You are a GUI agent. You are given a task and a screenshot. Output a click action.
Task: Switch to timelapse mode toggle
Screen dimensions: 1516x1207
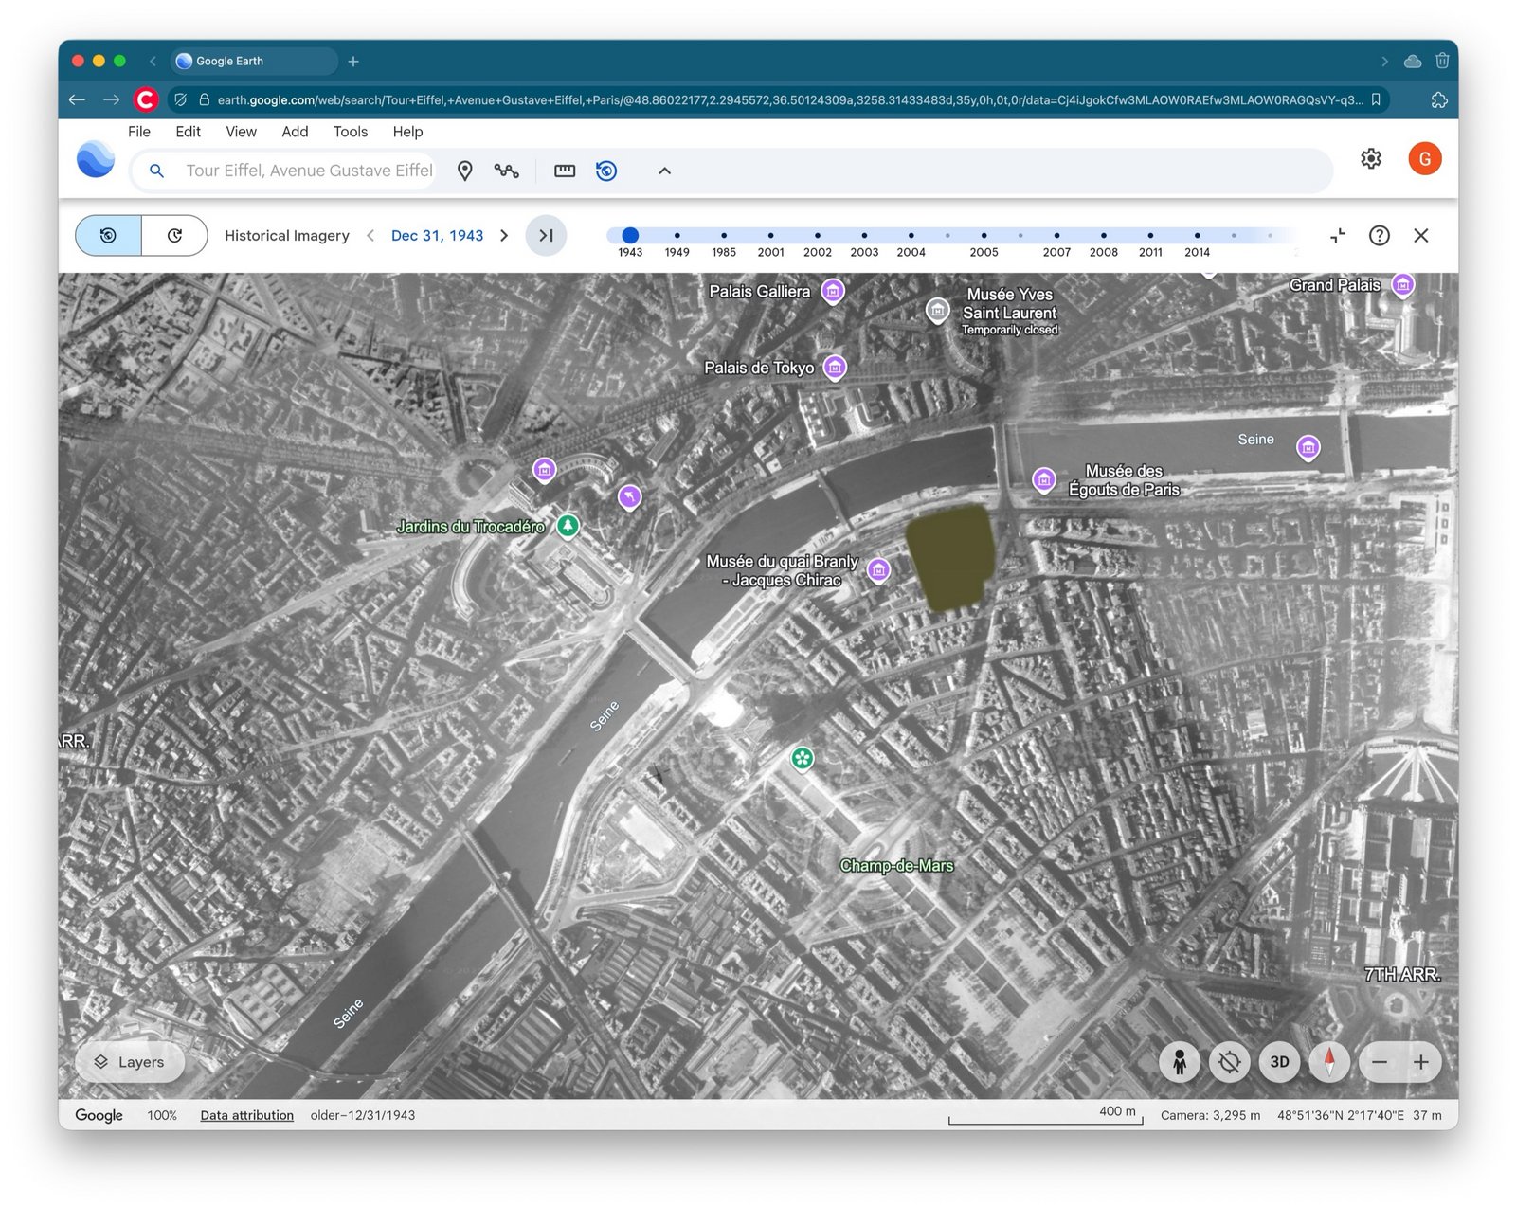click(x=174, y=236)
